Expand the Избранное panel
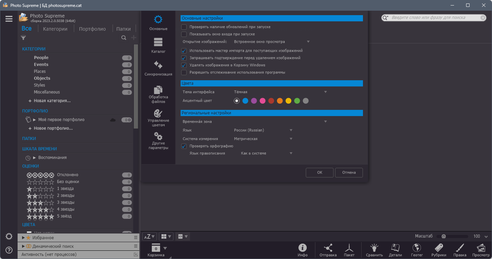Image resolution: width=492 pixels, height=259 pixels. (23, 238)
